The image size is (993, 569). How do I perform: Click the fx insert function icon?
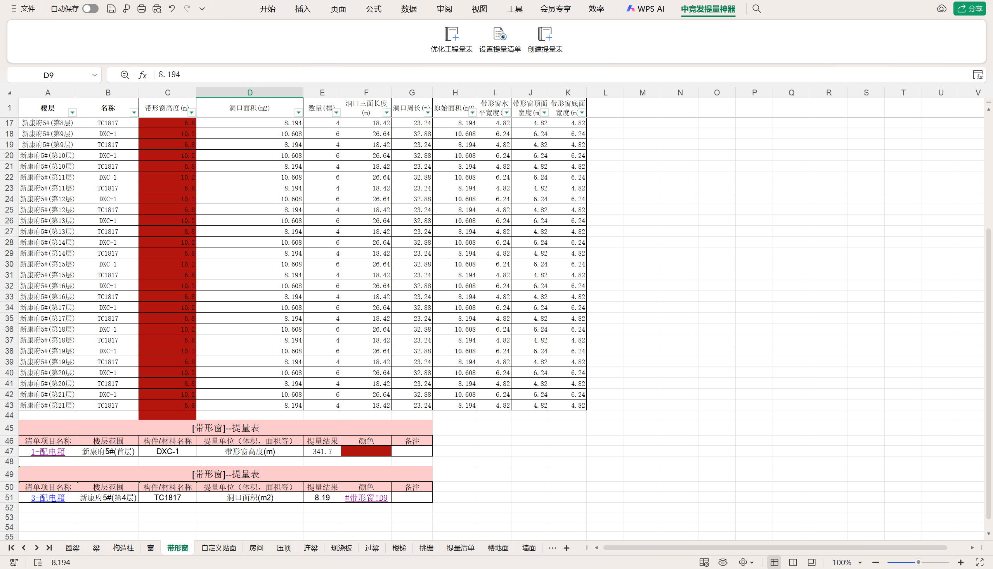tap(142, 74)
